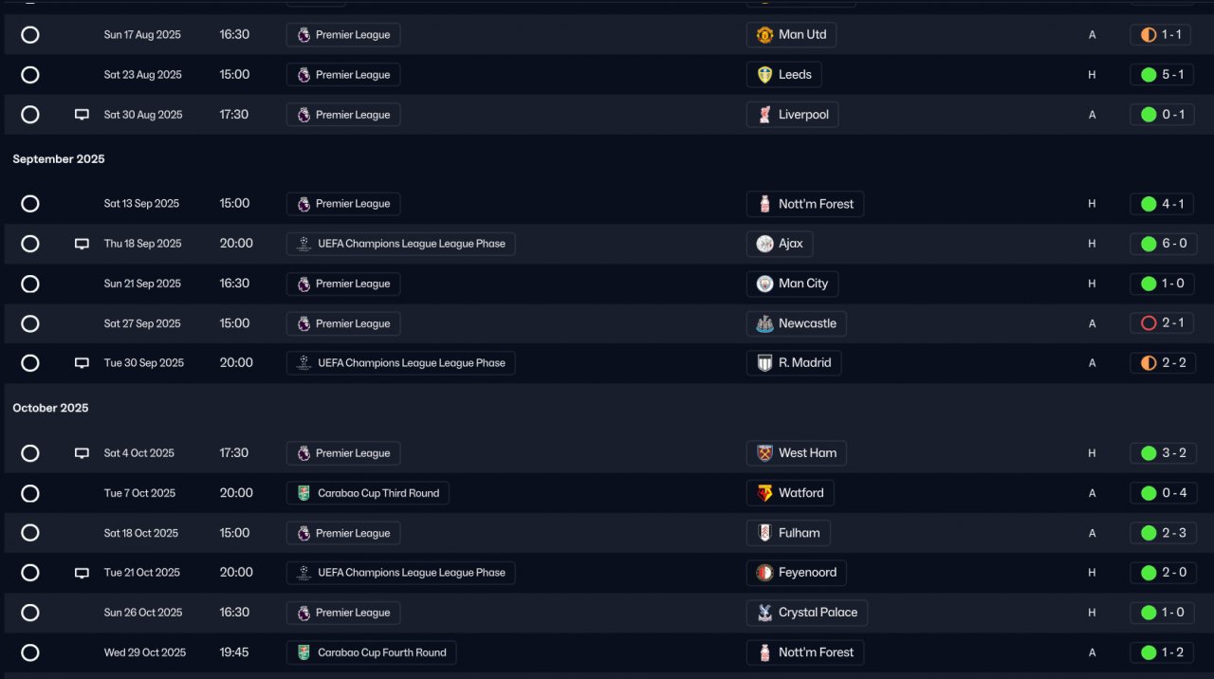Screen dimensions: 1214x679
Task: Open Champions League League Phase tag for Feyenoord
Action: point(401,573)
